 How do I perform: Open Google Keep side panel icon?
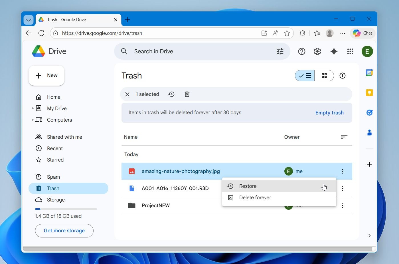click(x=369, y=93)
